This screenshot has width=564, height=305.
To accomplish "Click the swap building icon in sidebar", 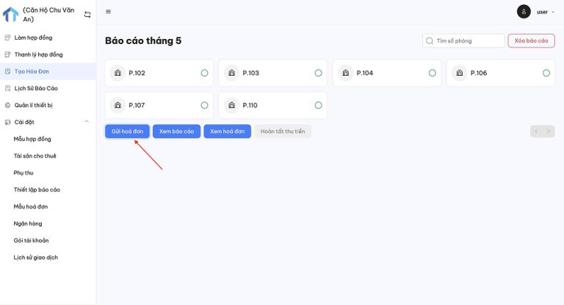I will 87,15.
